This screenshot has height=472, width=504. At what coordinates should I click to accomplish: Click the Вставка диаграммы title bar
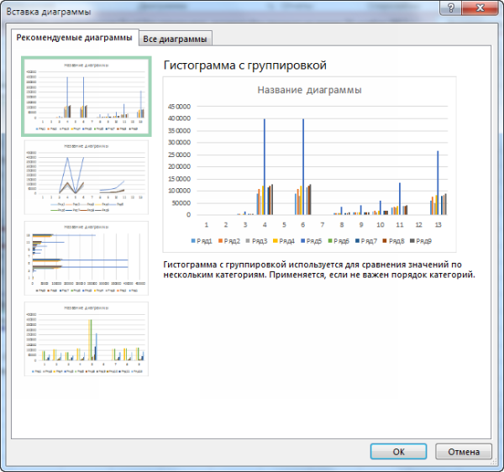click(x=210, y=8)
